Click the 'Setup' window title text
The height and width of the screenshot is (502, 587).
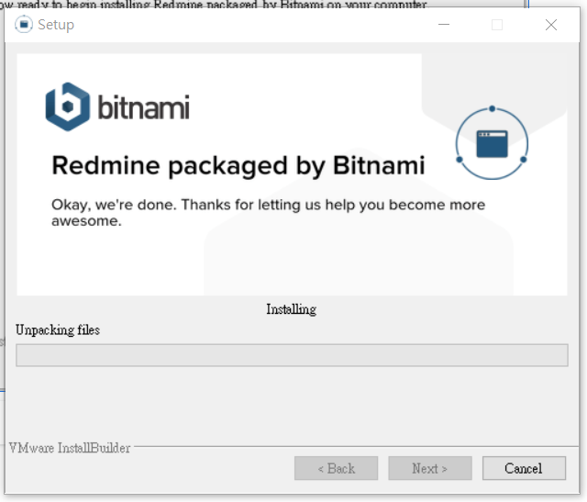pos(56,25)
